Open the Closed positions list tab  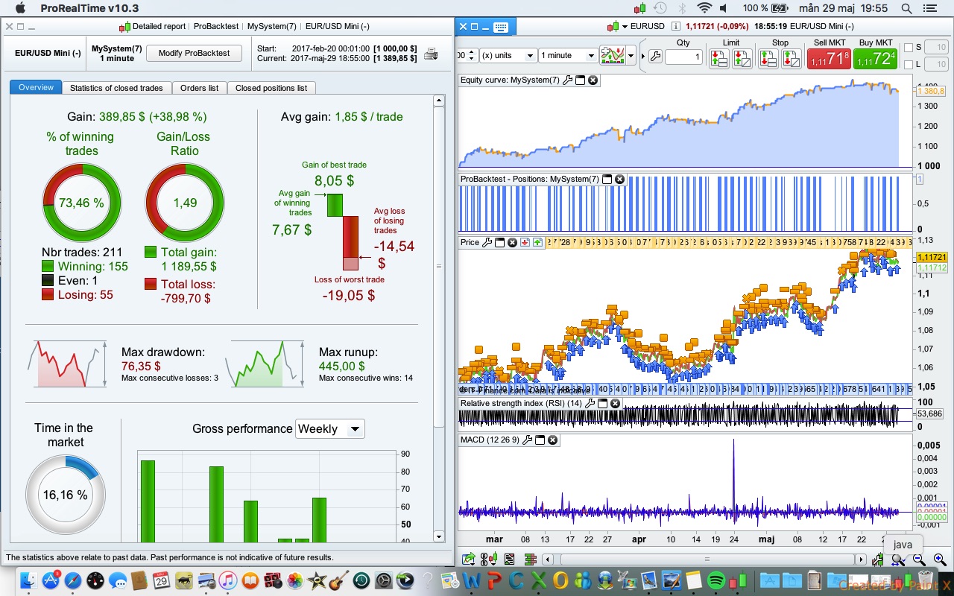click(271, 88)
